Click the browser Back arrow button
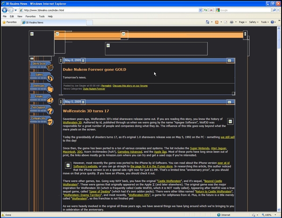Screen dimensions: 282x218 (x=5, y=10)
